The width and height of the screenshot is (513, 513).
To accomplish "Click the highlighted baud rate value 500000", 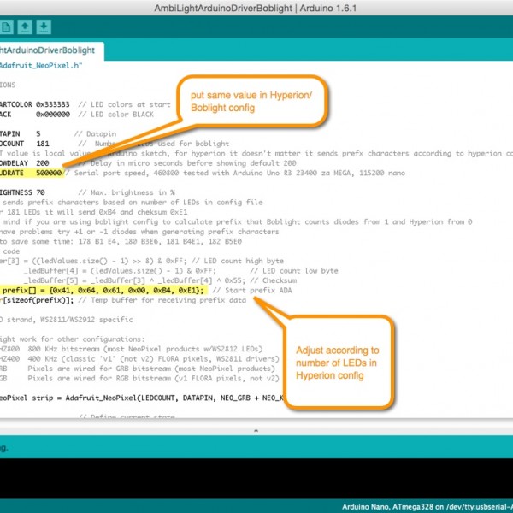I will [49, 173].
